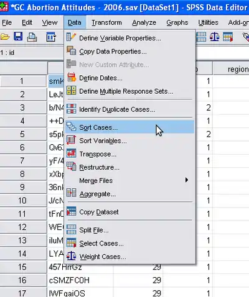
Task: Select row number 1 header
Action: point(23,81)
